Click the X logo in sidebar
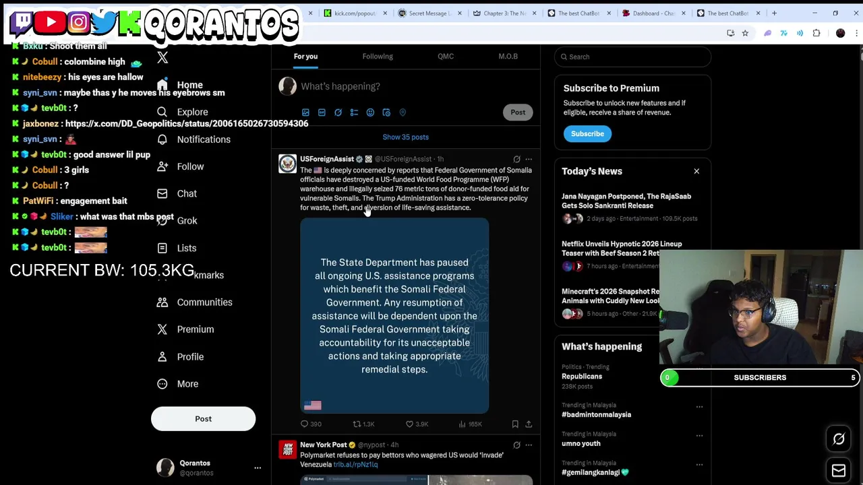The width and height of the screenshot is (863, 485). click(162, 58)
